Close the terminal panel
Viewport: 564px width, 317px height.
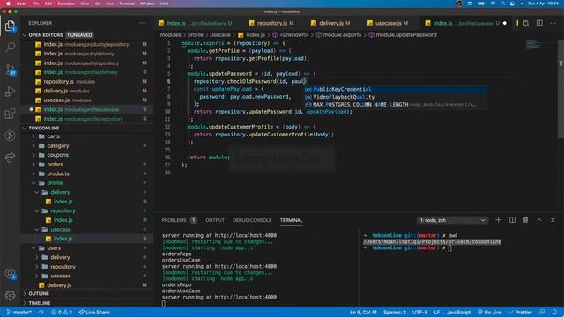click(x=553, y=220)
